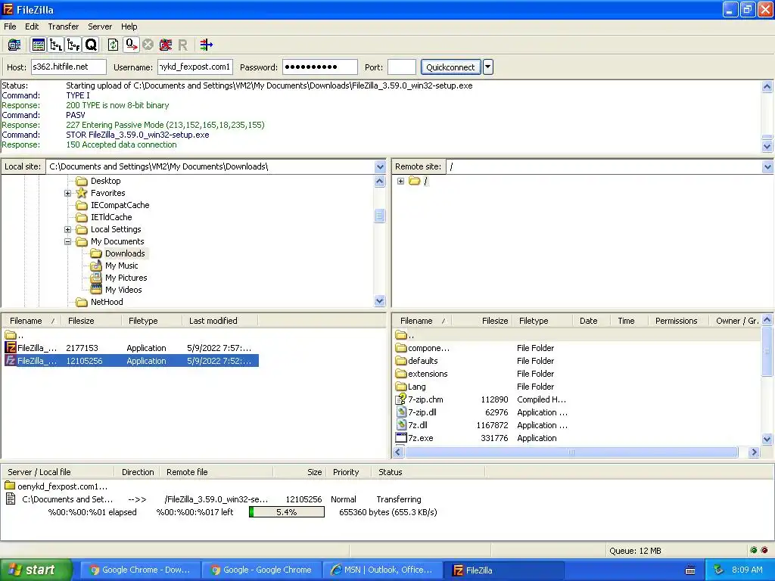The image size is (775, 581).
Task: Open the Server menu
Action: tap(100, 26)
